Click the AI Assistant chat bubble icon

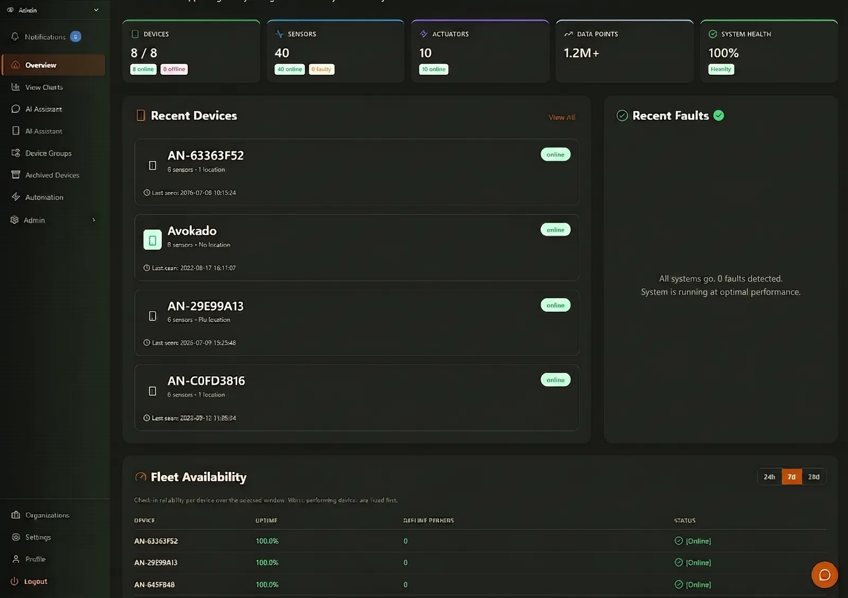coord(15,109)
